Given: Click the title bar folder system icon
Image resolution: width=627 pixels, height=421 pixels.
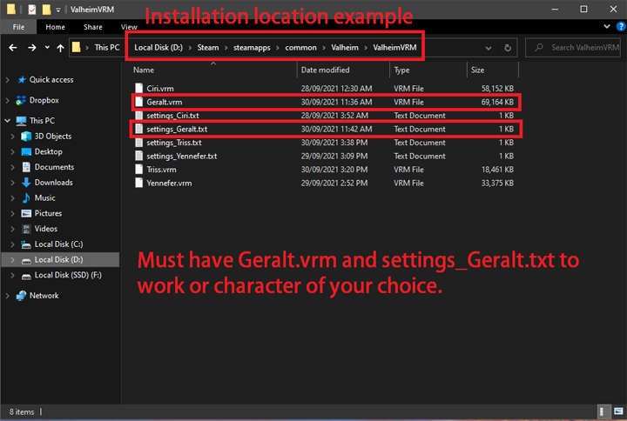Looking at the screenshot, I should [11, 10].
